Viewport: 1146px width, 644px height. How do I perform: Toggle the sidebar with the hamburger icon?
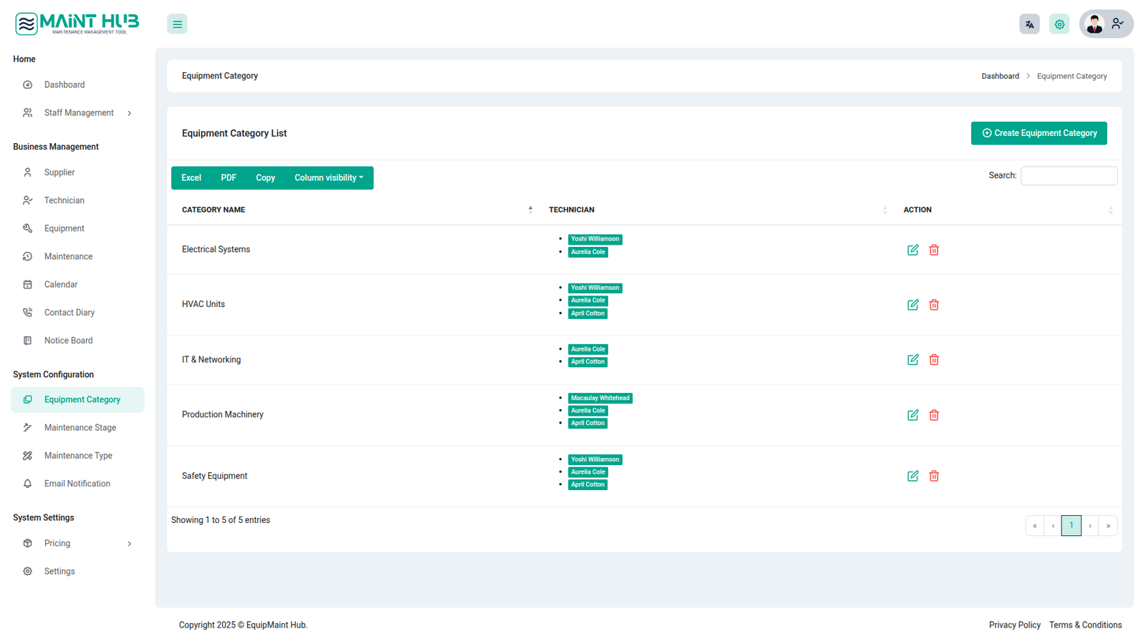coord(177,24)
